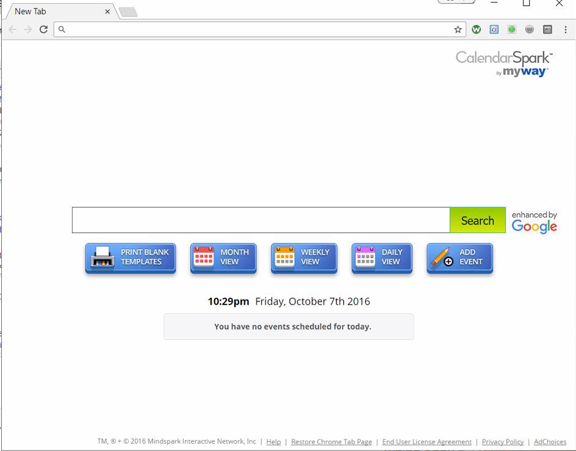Maximize the Chrome window

(x=527, y=3)
